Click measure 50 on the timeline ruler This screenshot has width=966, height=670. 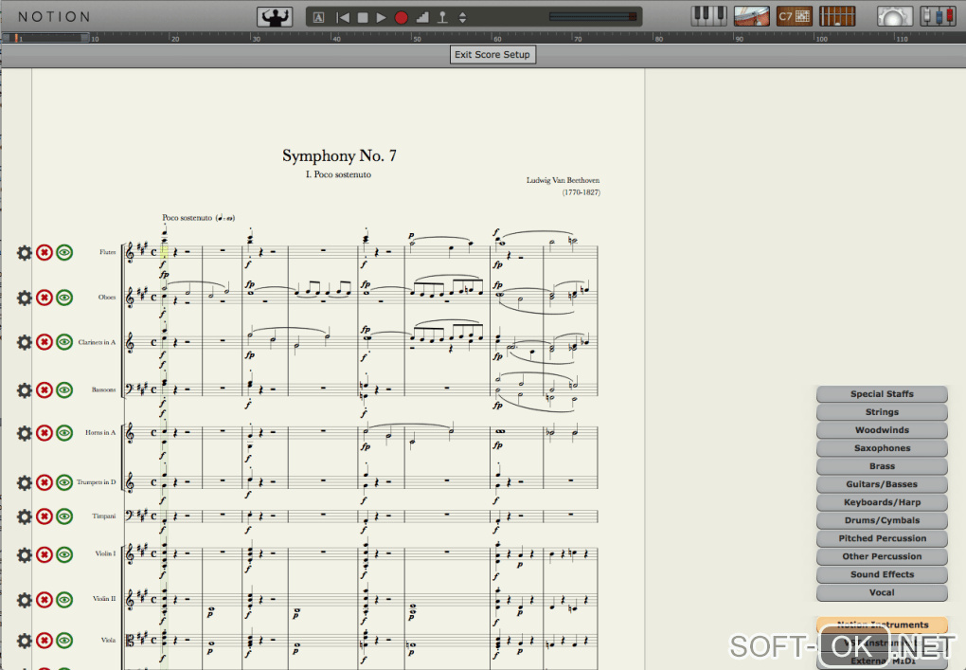coord(417,38)
